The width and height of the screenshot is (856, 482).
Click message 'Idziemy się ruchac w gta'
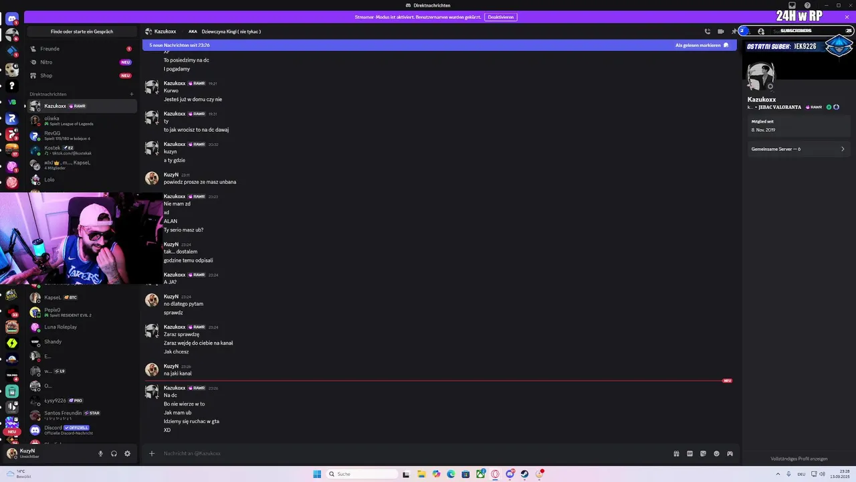pyautogui.click(x=191, y=421)
